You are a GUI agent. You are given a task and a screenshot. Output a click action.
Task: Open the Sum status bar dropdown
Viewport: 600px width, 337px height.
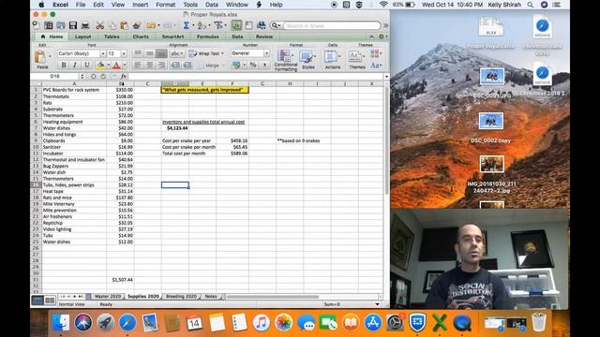(x=377, y=304)
